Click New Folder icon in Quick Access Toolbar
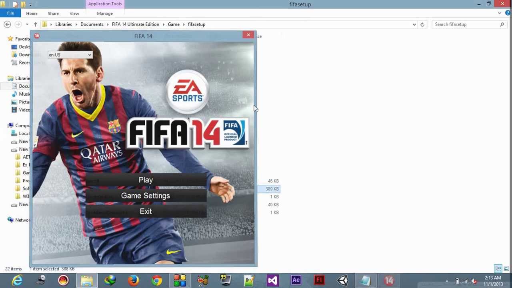This screenshot has width=512, height=288. point(23,4)
